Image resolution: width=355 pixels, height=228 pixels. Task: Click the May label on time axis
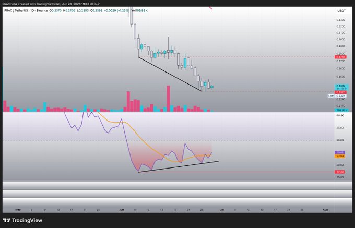[x=18, y=210]
